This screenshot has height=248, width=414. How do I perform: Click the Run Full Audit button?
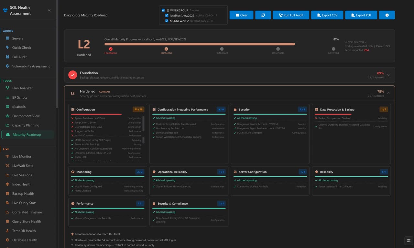[x=291, y=15]
